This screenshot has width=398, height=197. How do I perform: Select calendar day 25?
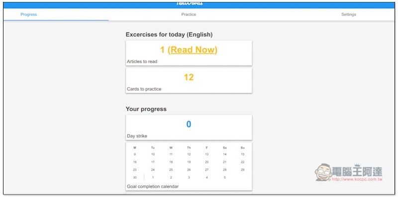click(171, 170)
